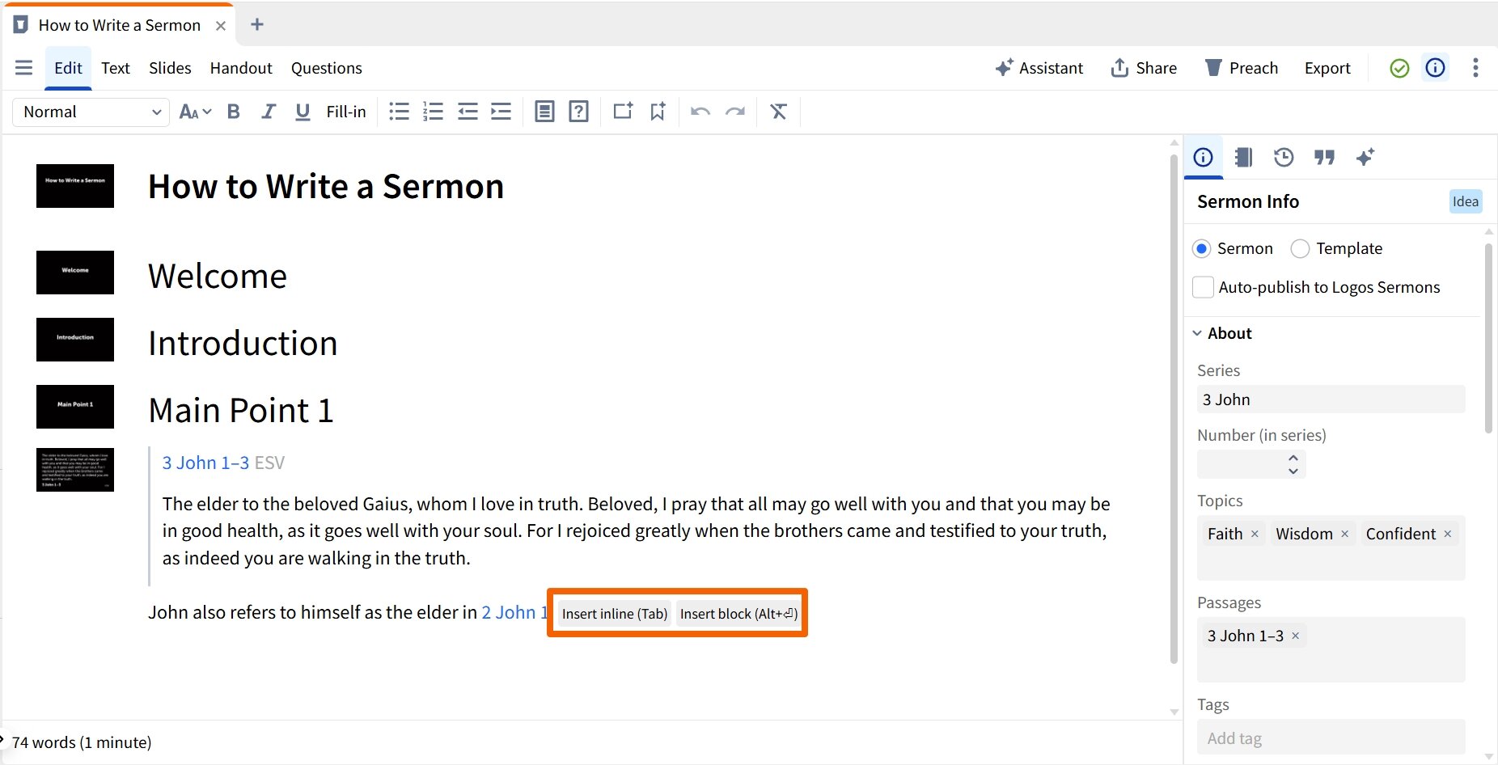
Task: Select the Sermon radio button
Action: [x=1202, y=248]
